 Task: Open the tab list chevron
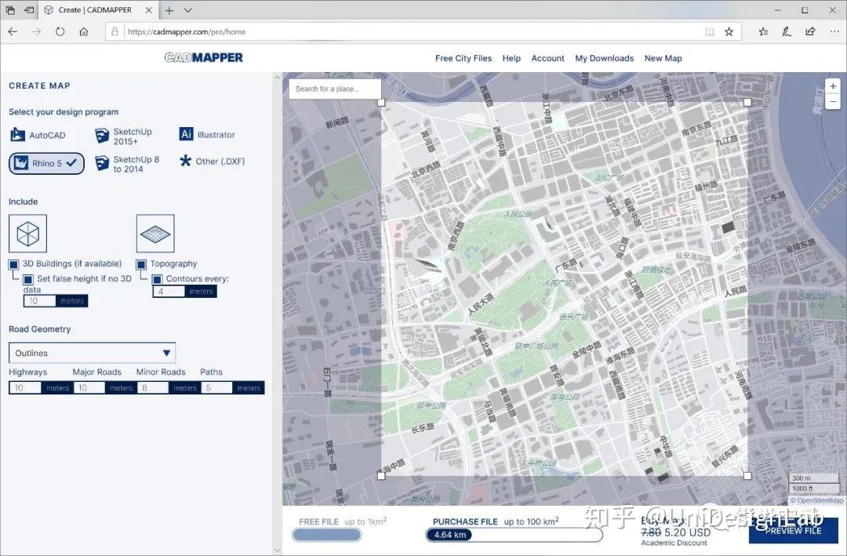pyautogui.click(x=187, y=10)
